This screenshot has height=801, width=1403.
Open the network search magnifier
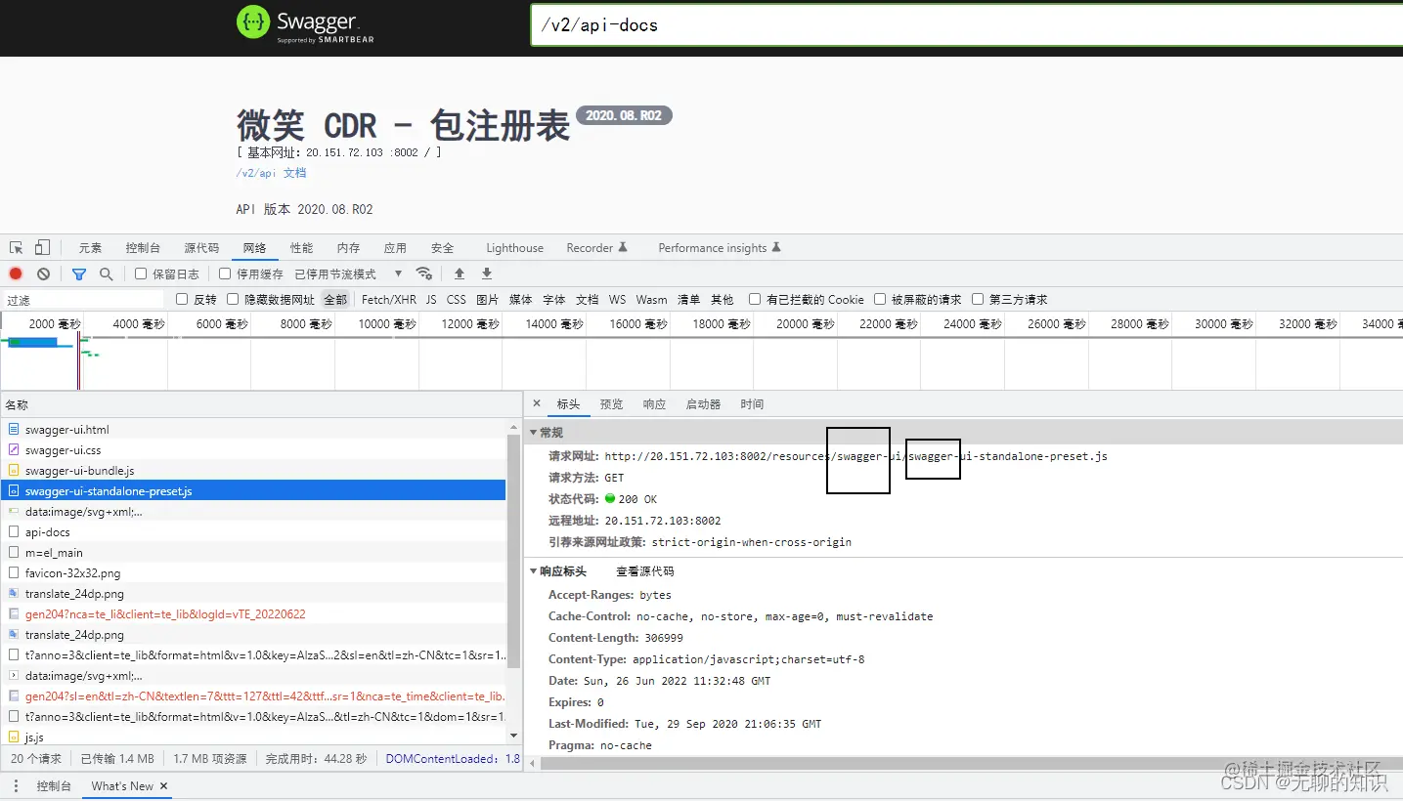106,274
